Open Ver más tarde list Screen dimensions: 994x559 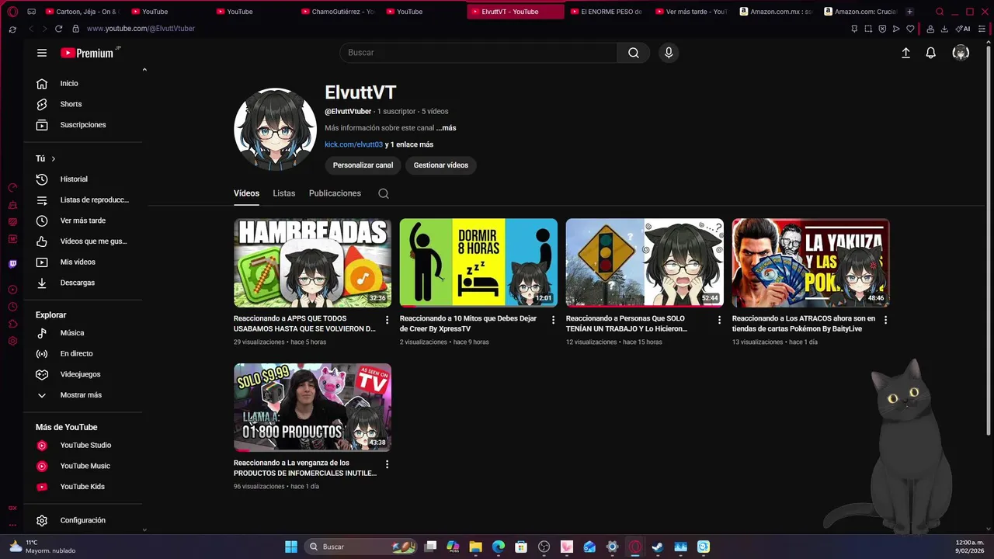coord(82,220)
